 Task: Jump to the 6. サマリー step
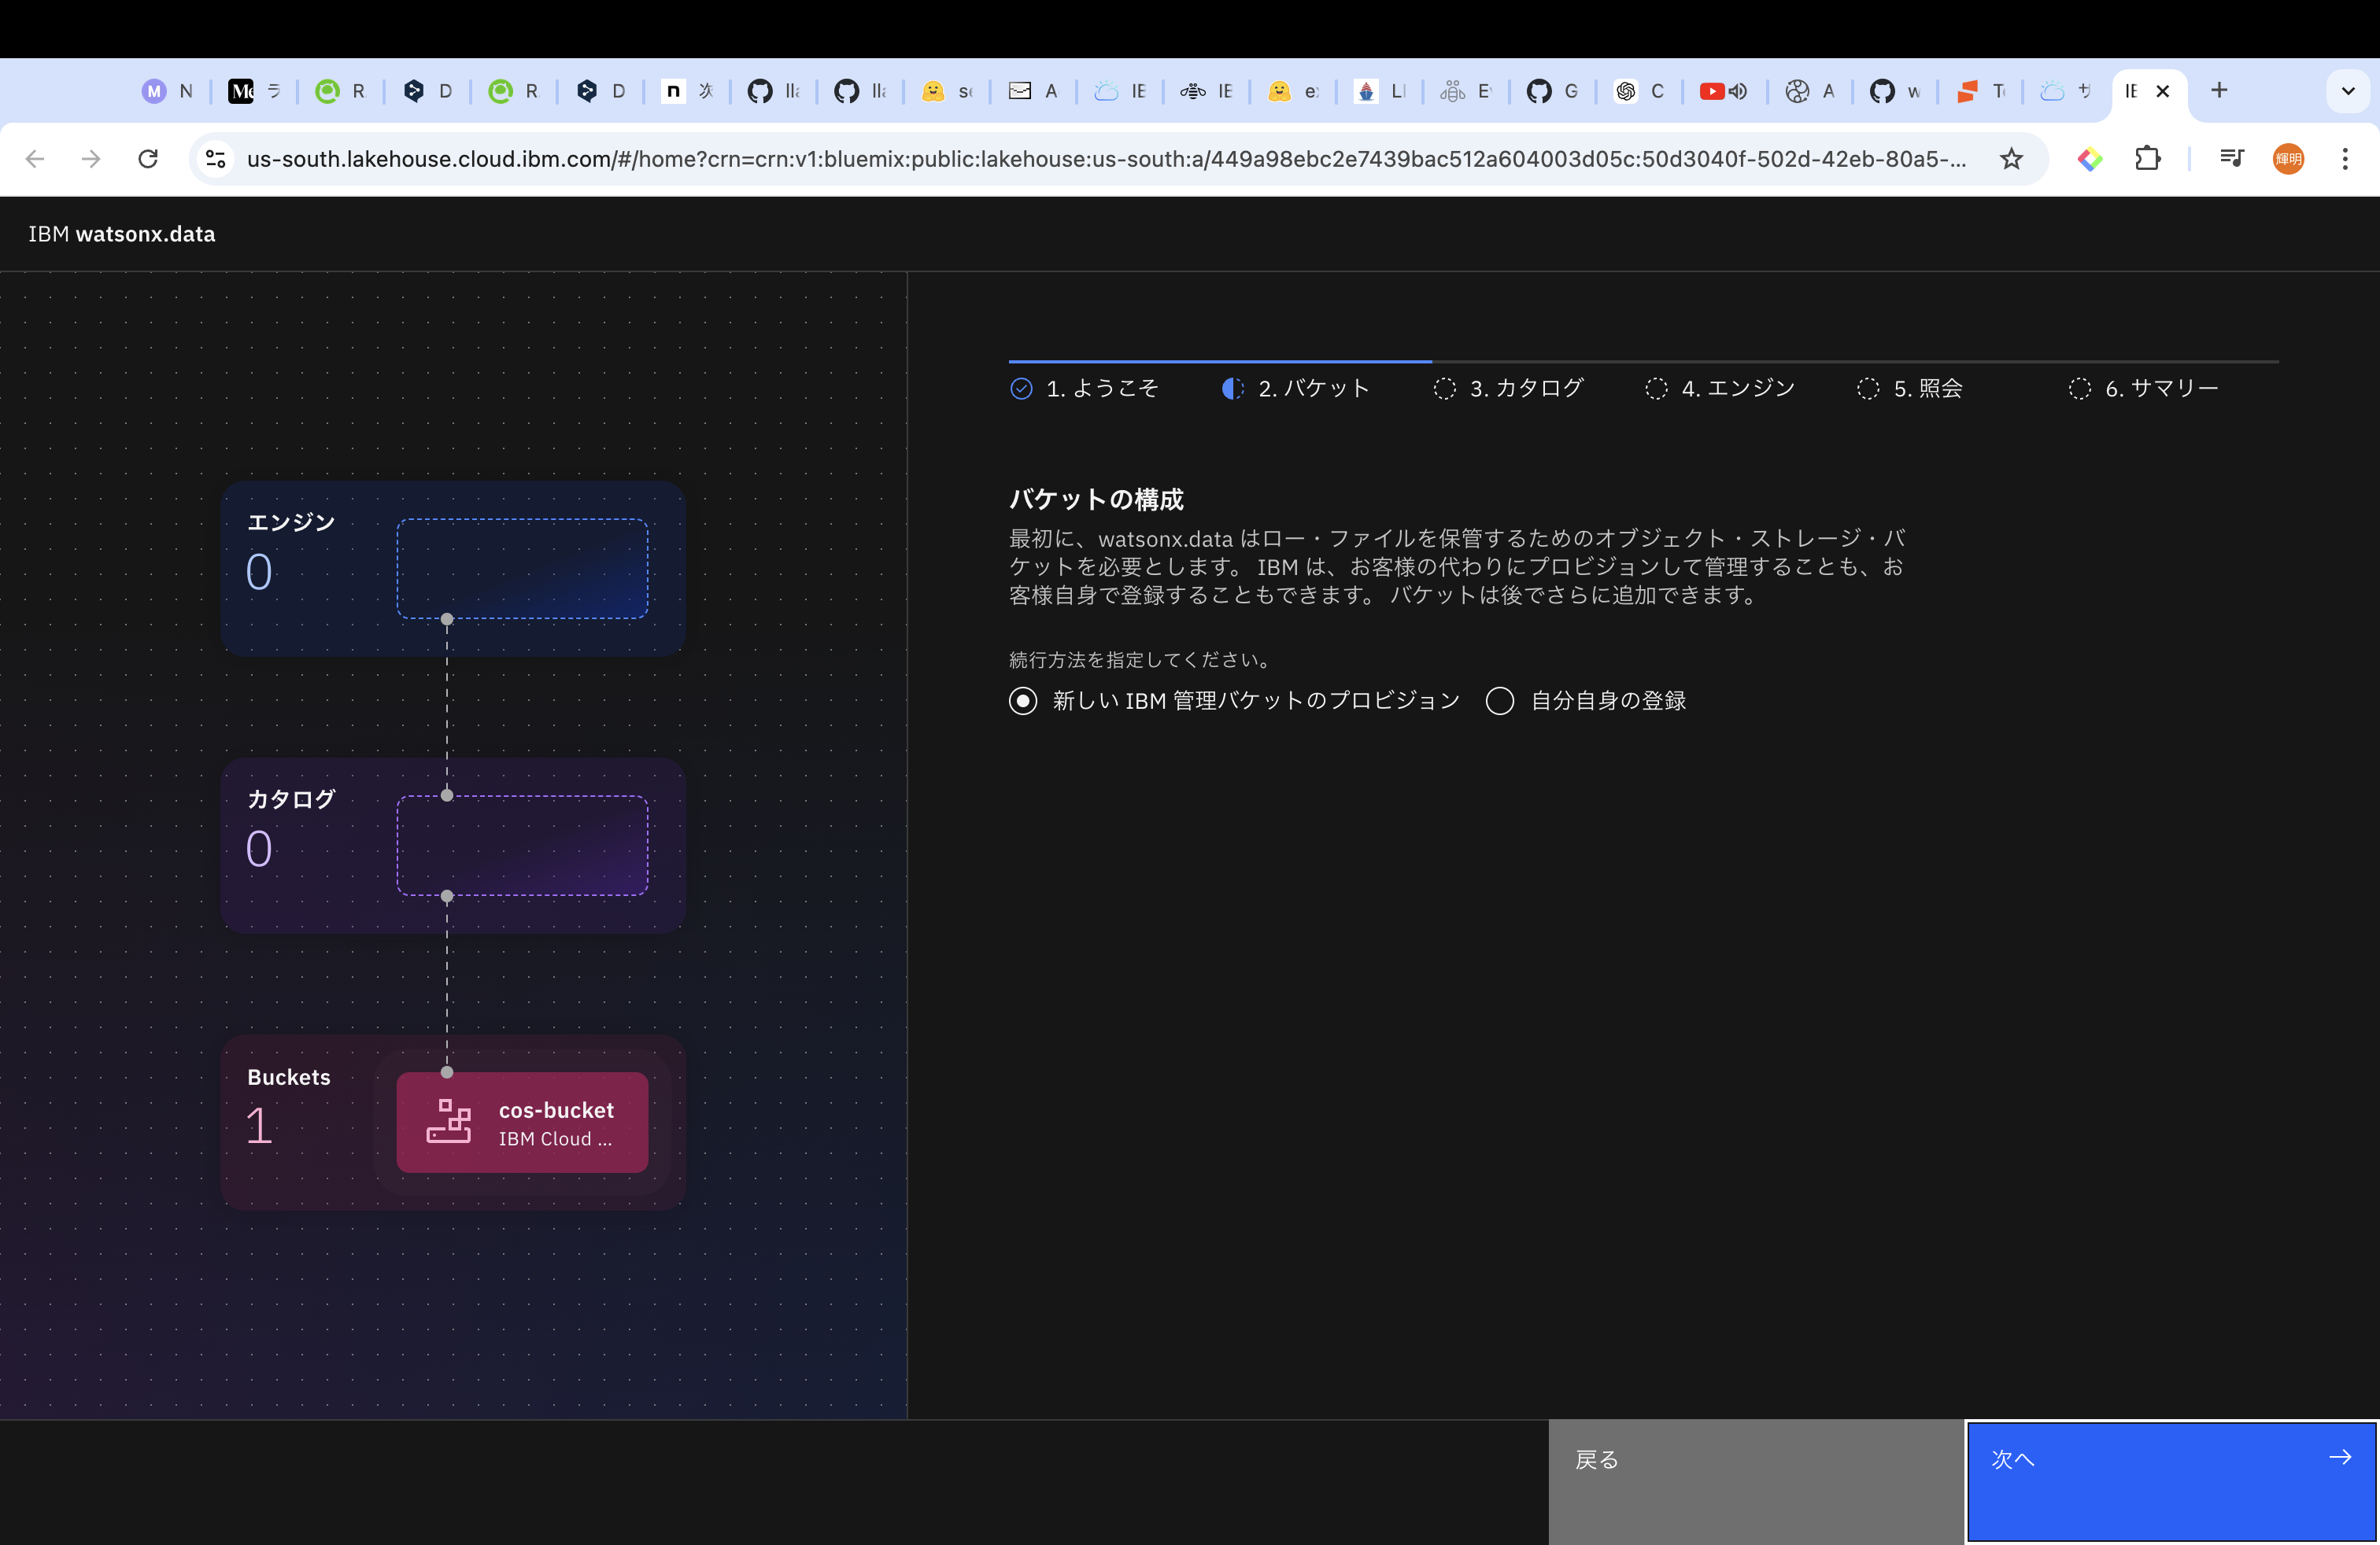click(x=2160, y=389)
